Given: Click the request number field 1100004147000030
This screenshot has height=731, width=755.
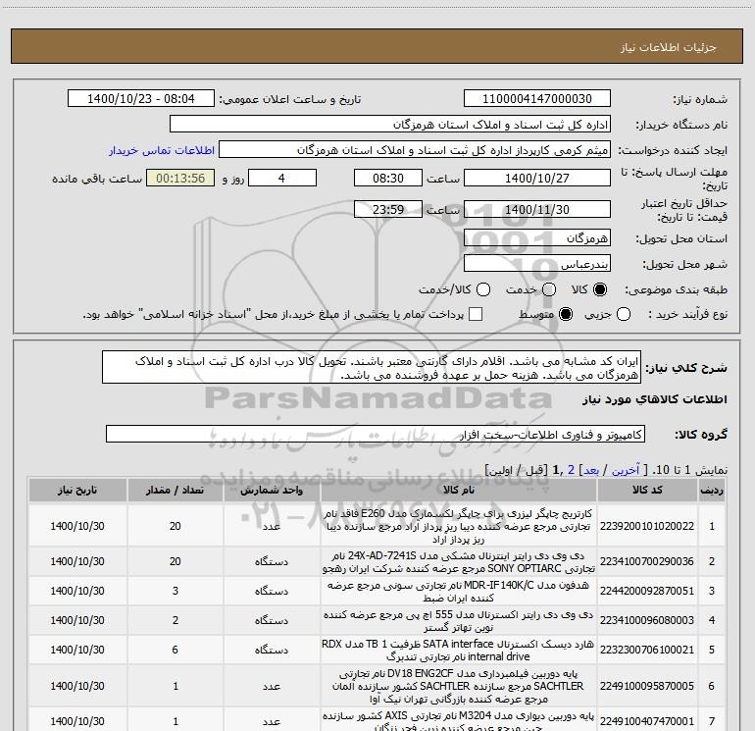Looking at the screenshot, I should 537,98.
